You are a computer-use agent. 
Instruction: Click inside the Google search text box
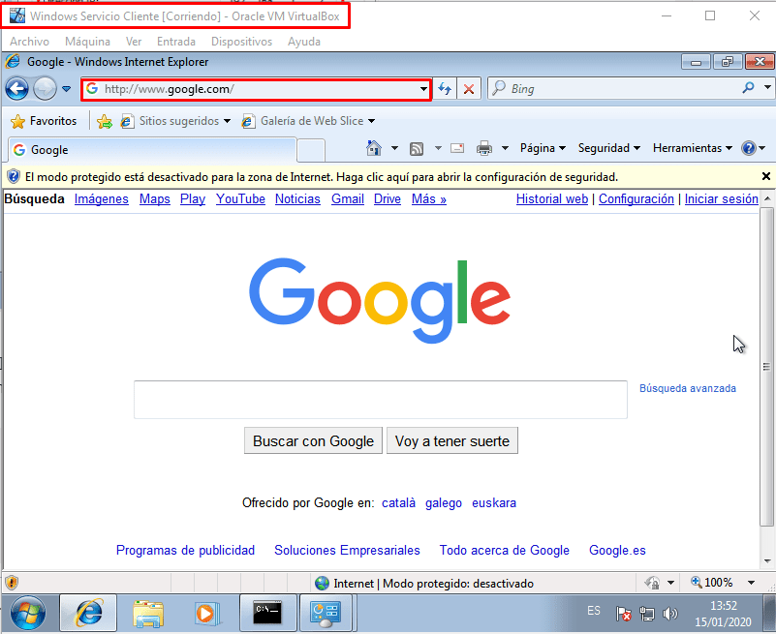(x=380, y=400)
